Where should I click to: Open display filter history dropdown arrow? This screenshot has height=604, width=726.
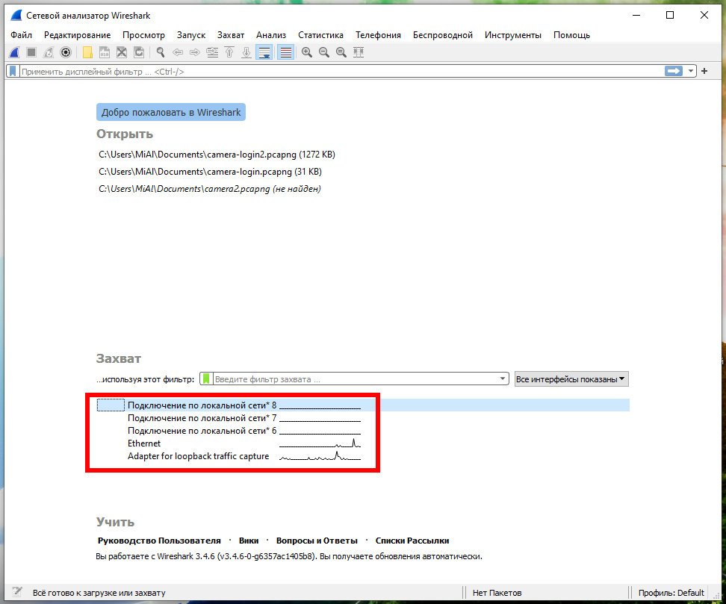690,71
